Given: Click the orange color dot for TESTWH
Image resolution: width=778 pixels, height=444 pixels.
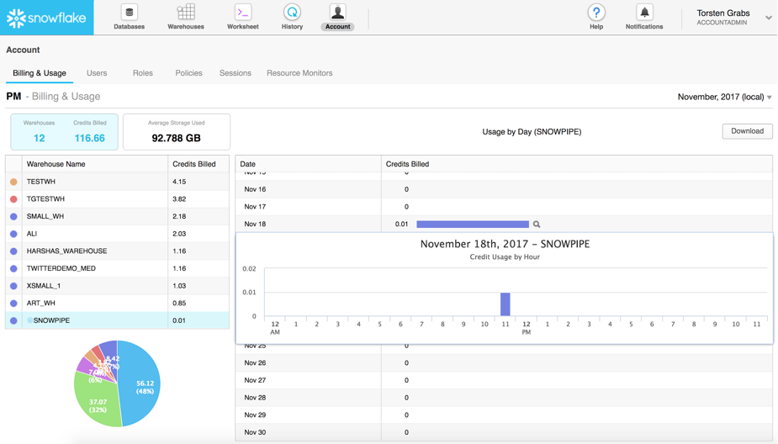Looking at the screenshot, I should tap(13, 182).
